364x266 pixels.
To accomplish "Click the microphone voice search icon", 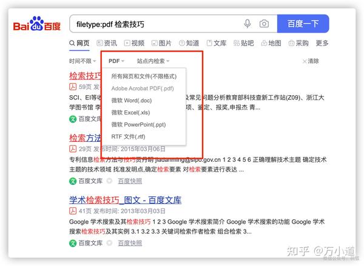I will click(248, 24).
